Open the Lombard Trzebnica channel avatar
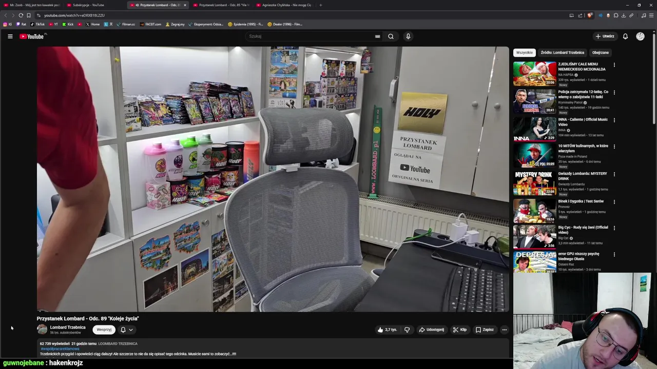This screenshot has height=369, width=657. coord(42,330)
